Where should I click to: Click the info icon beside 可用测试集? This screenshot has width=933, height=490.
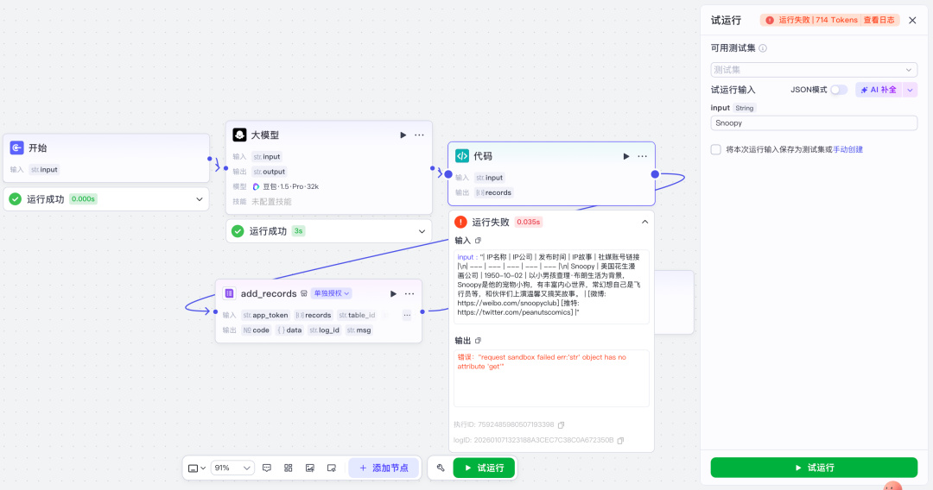click(763, 48)
